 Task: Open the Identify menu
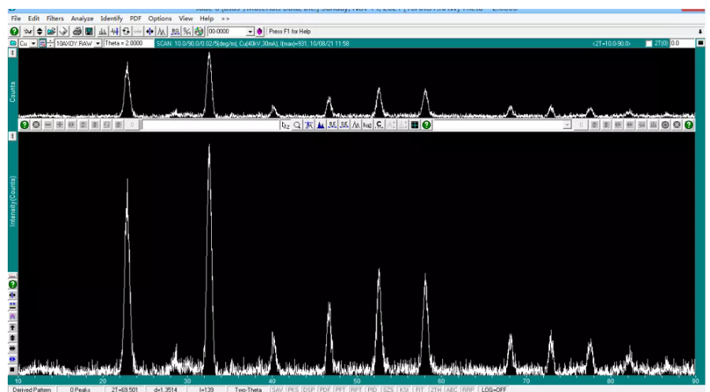(x=112, y=18)
